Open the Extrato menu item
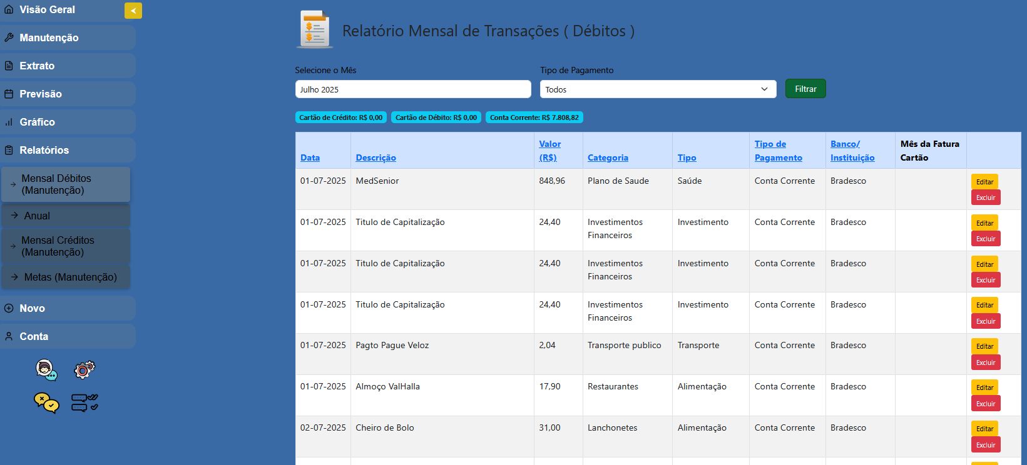 pyautogui.click(x=37, y=66)
